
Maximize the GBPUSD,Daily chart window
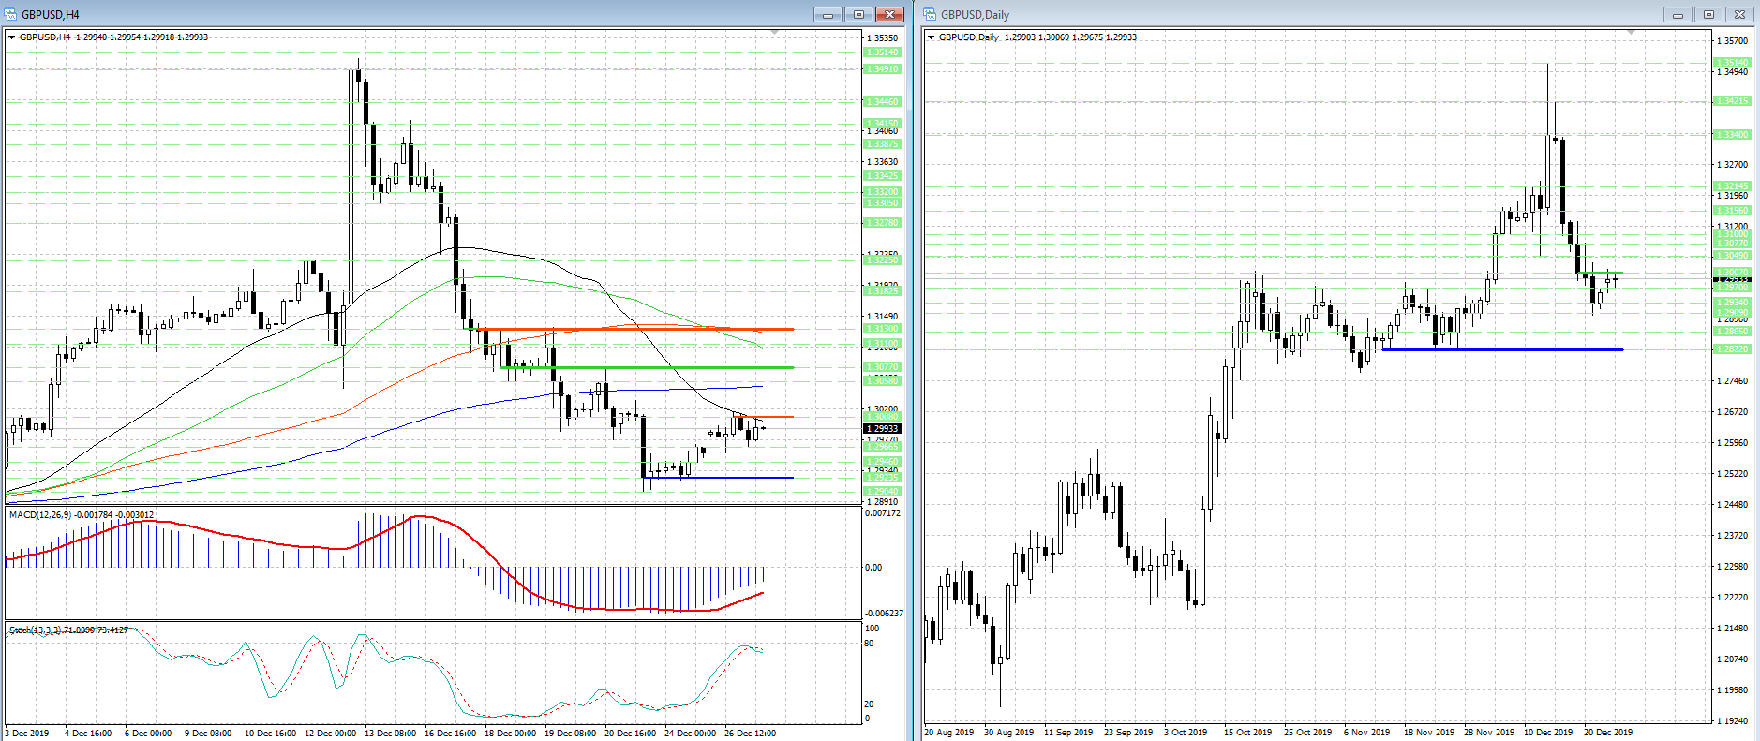pyautogui.click(x=1708, y=14)
